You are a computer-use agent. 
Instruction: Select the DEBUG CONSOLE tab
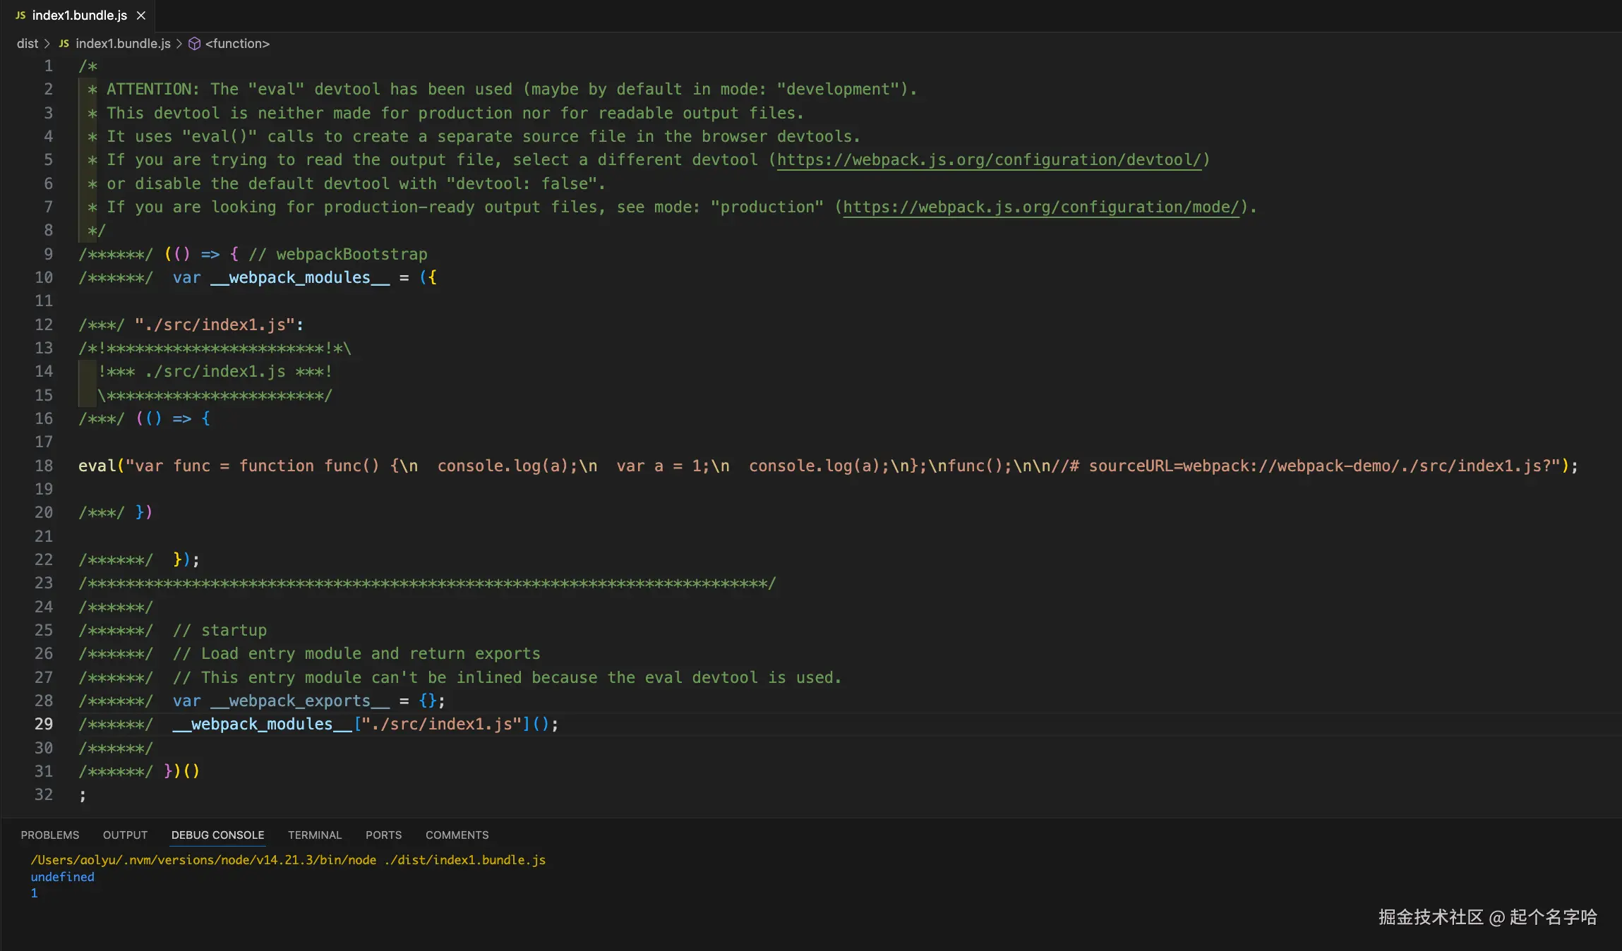point(217,835)
